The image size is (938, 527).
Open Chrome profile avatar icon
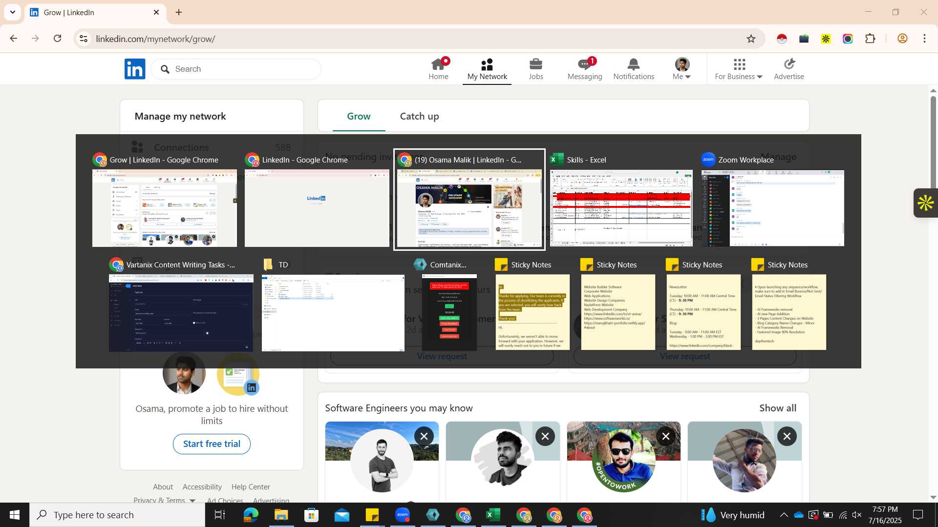(x=902, y=39)
